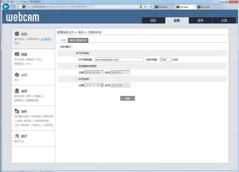The image size is (239, 172).
Task: Click the 系统 gear icon in sidebar
Action: click(17, 34)
